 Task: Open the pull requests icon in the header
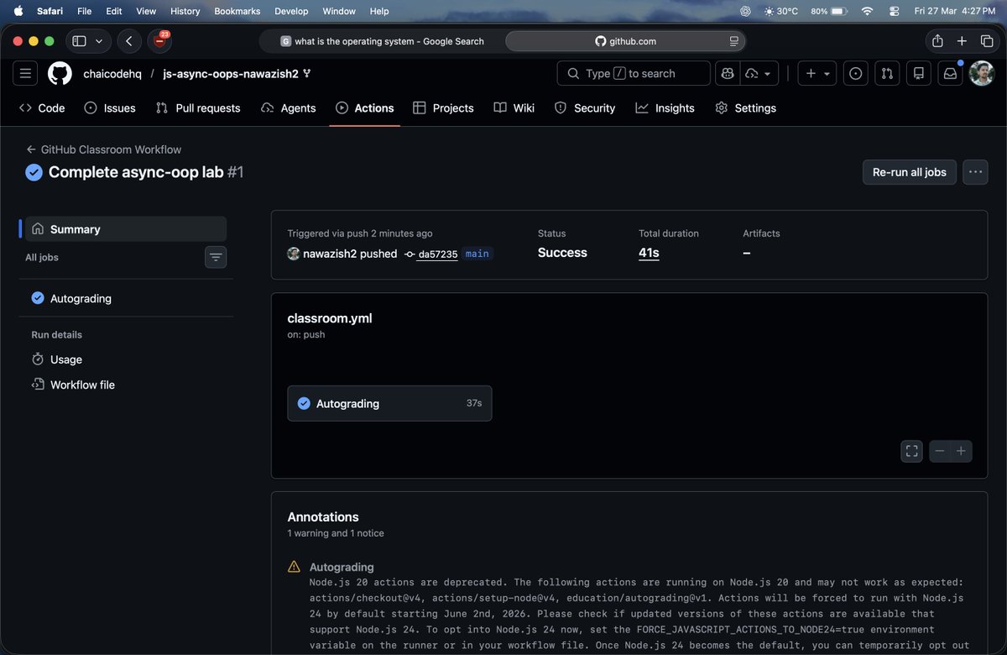887,74
